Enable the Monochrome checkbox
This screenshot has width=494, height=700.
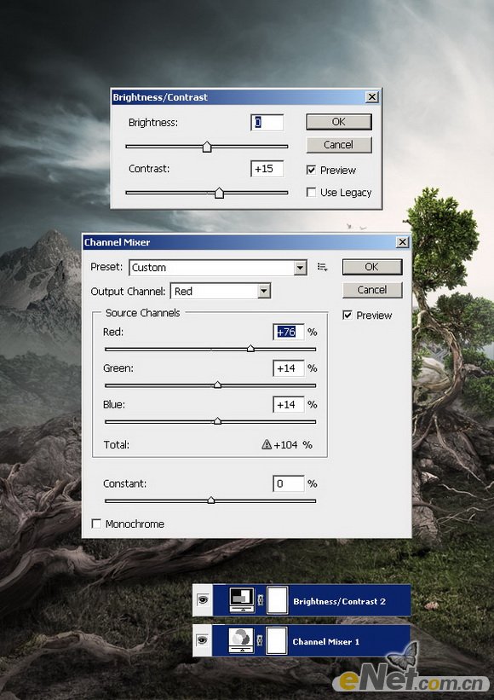tap(96, 524)
